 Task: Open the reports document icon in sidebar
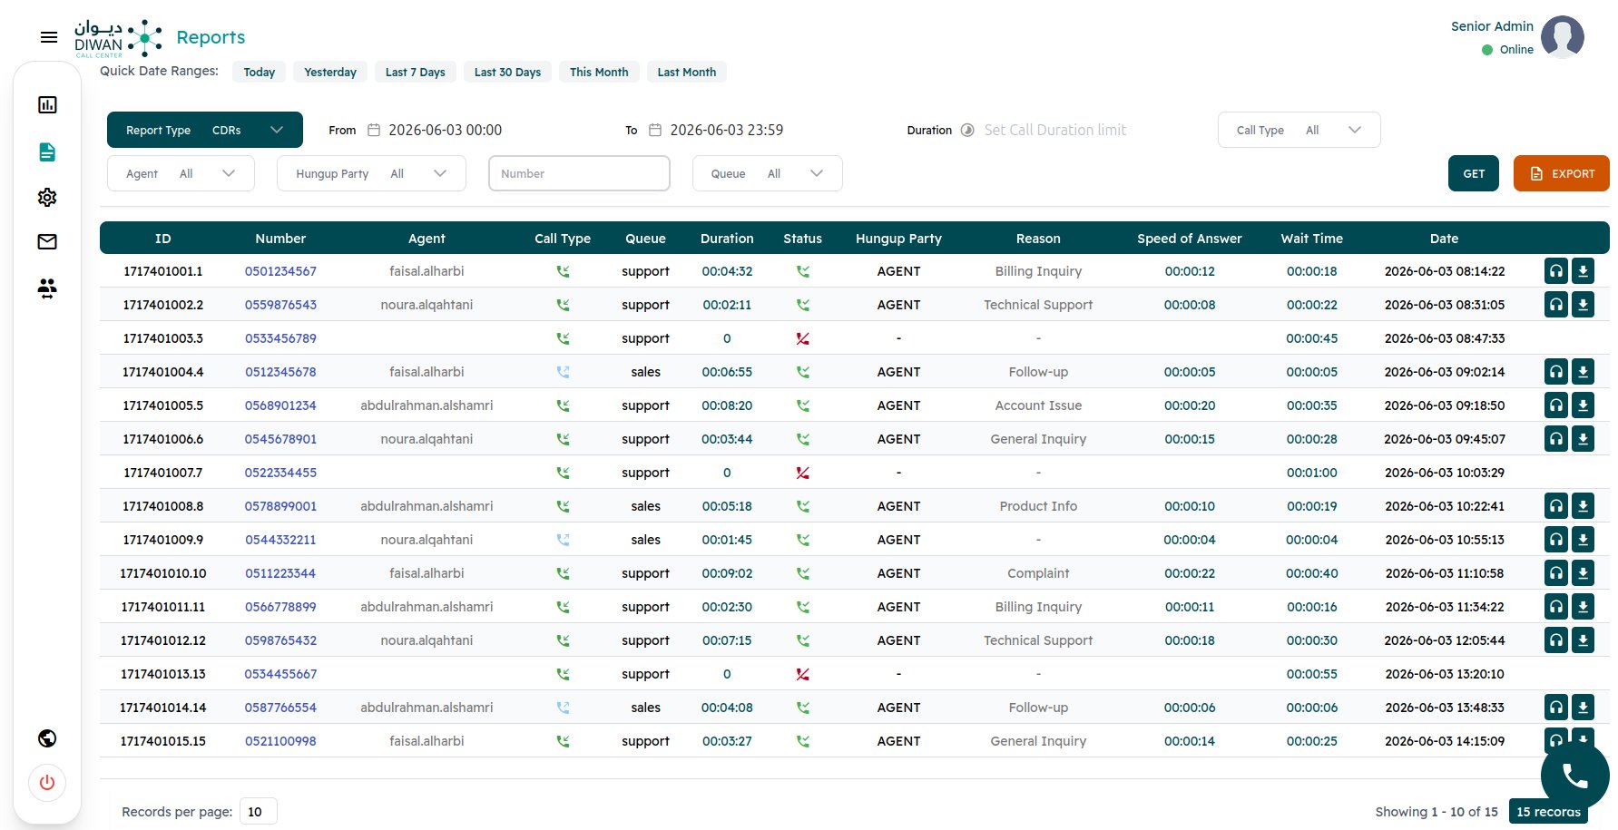point(47,151)
